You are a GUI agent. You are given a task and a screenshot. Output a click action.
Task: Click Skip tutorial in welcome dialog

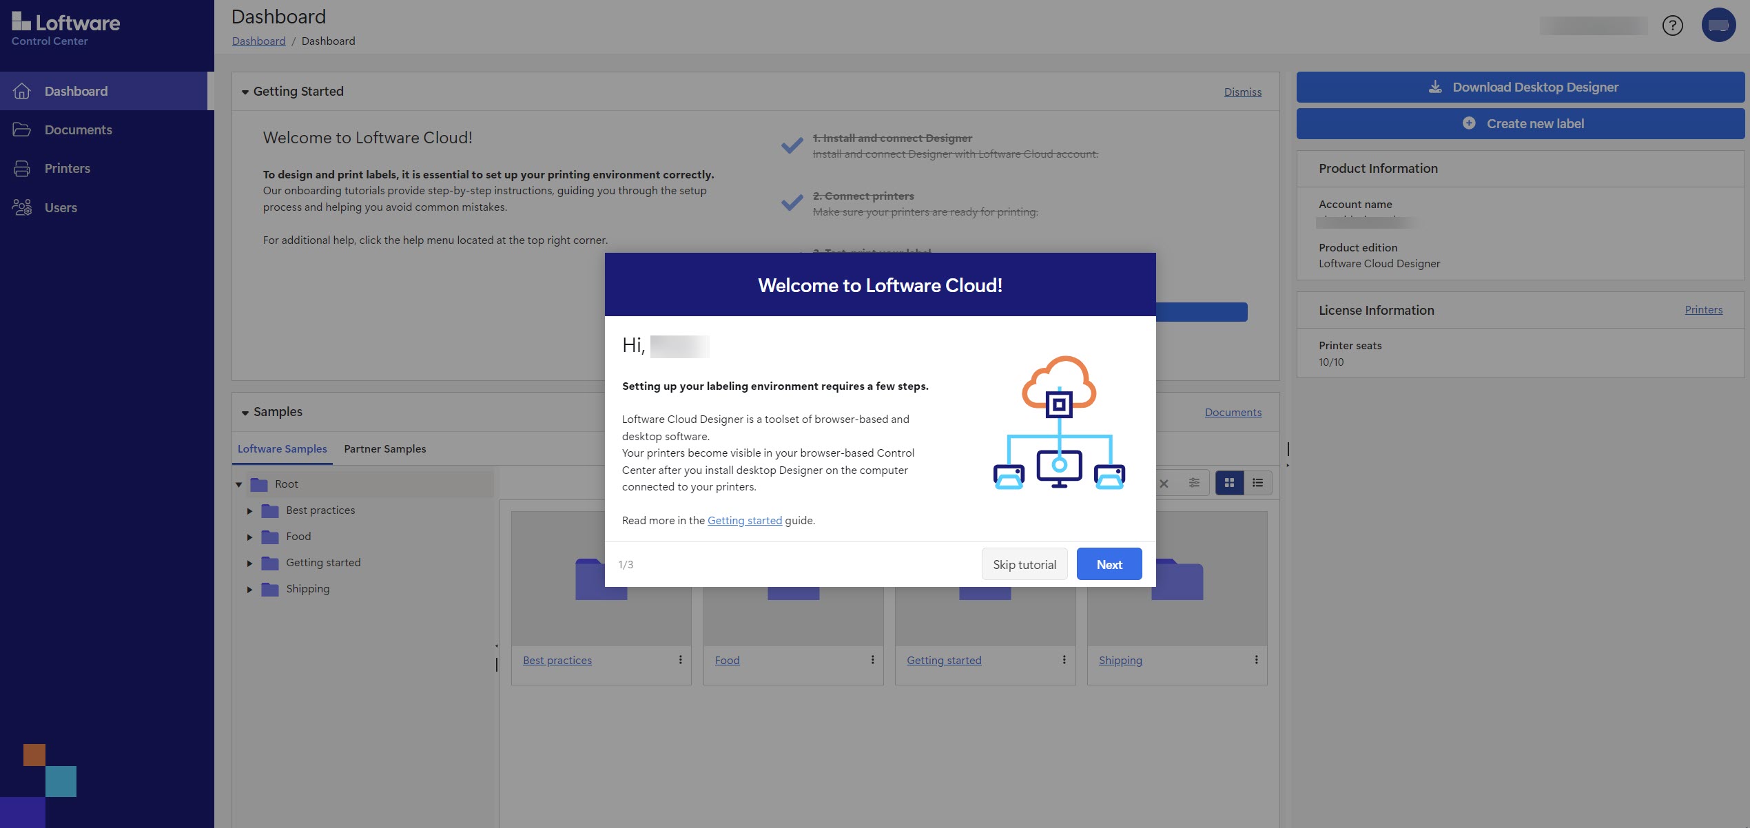tap(1024, 564)
